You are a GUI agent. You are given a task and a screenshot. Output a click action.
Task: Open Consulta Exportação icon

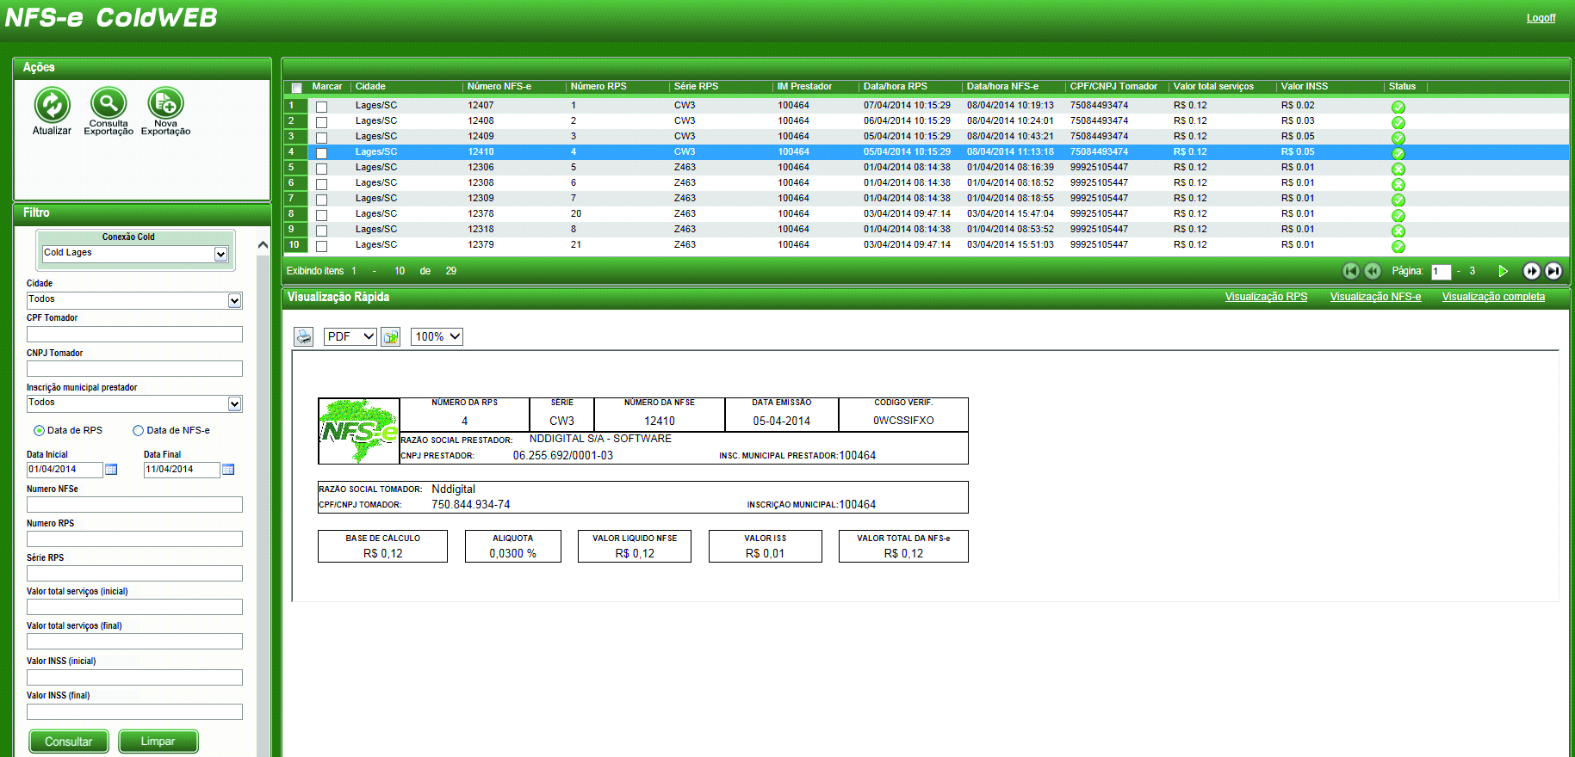pos(109,104)
